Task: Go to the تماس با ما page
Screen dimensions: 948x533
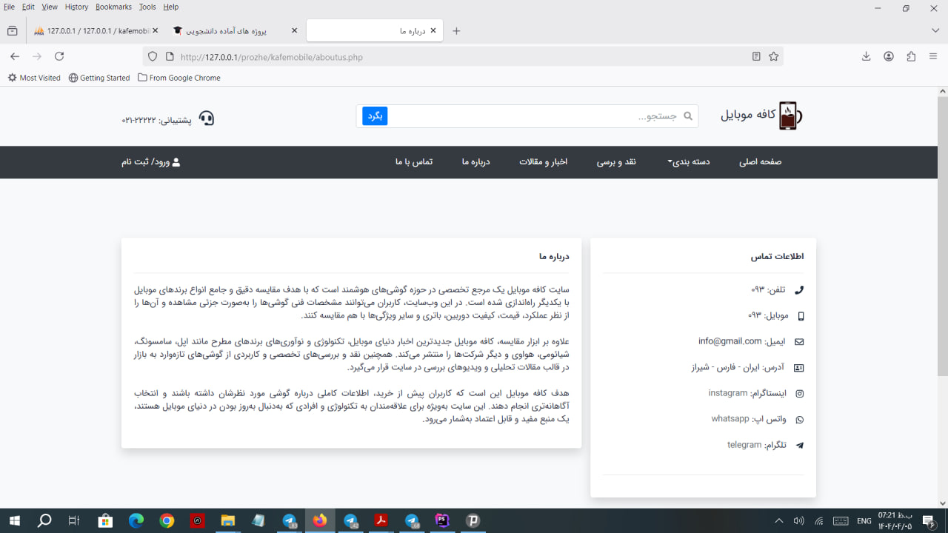Action: 414,162
